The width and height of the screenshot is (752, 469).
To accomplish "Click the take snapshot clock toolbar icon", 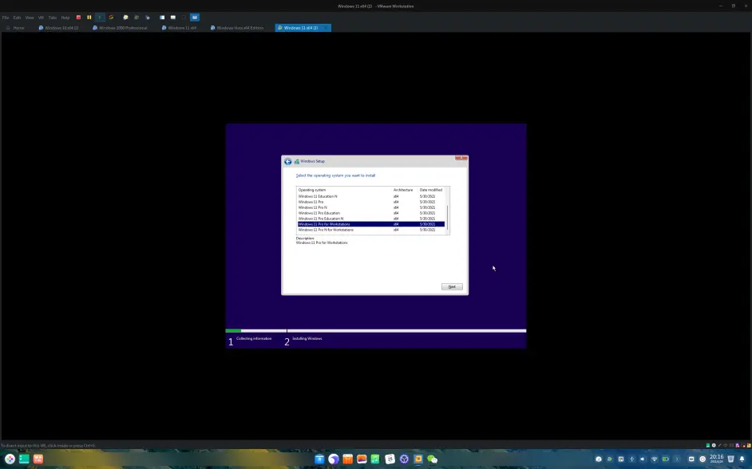I will point(125,18).
